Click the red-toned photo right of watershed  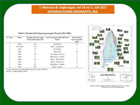click(121, 57)
